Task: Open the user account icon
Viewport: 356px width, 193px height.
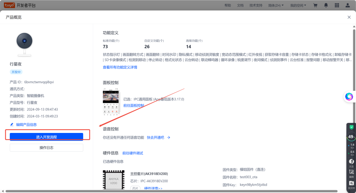Action: pyautogui.click(x=348, y=6)
